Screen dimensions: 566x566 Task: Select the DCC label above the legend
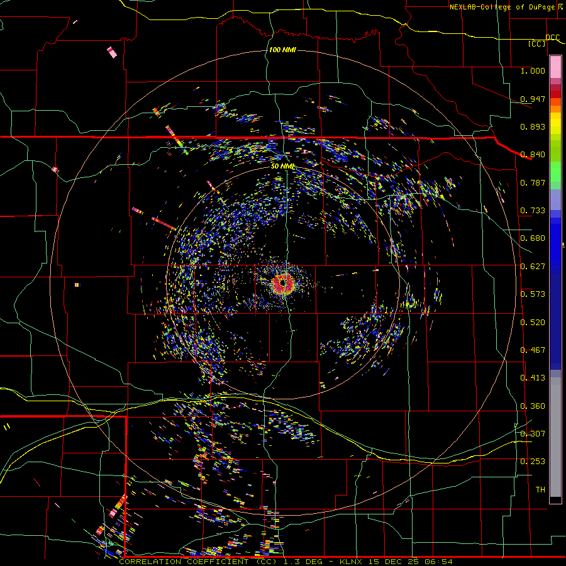[552, 37]
